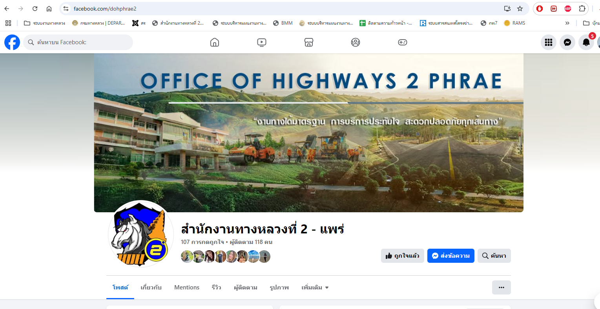Open the three-dot page options menu
The height and width of the screenshot is (309, 600).
(x=502, y=287)
